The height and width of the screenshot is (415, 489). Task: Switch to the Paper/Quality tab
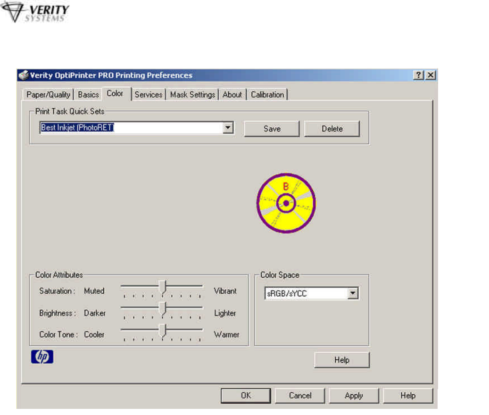coord(48,95)
